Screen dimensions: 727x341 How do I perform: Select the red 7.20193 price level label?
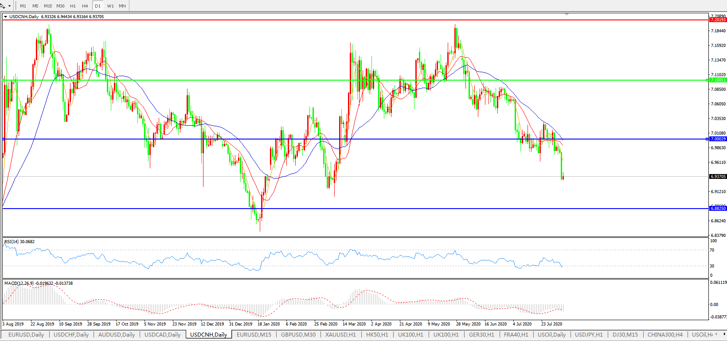pyautogui.click(x=718, y=20)
